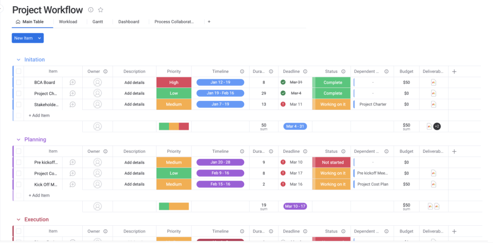Image resolution: width=493 pixels, height=243 pixels.
Task: Tick the checkbox for Stakeholde... row
Action: coord(19,104)
